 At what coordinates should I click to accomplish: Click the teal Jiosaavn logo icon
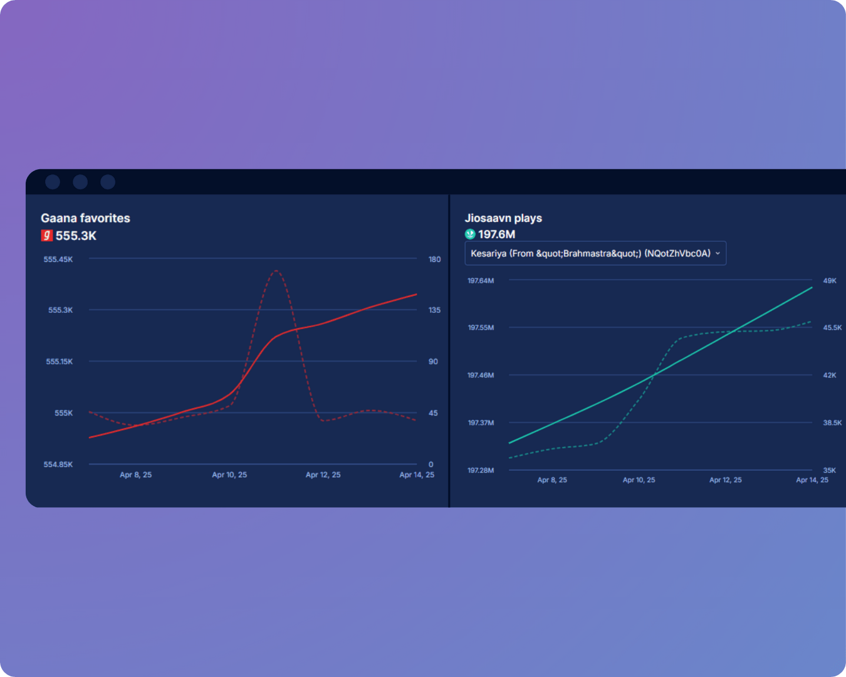[x=470, y=234]
